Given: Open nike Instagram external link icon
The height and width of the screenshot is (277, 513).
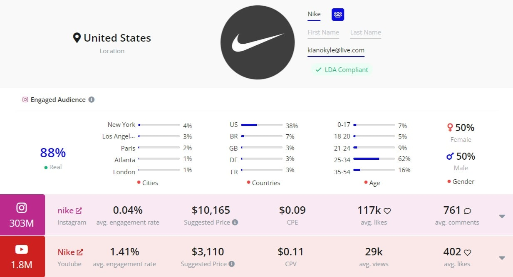Looking at the screenshot, I should pyautogui.click(x=79, y=211).
